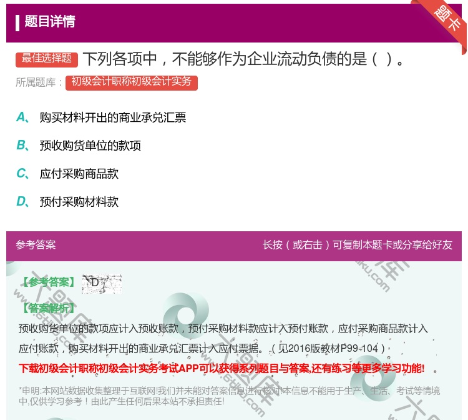
Task: Select option B 预收购货单位的款项
Action: pos(90,146)
